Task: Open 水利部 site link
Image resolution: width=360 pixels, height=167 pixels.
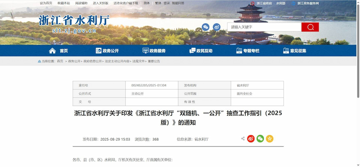Action: point(280,3)
